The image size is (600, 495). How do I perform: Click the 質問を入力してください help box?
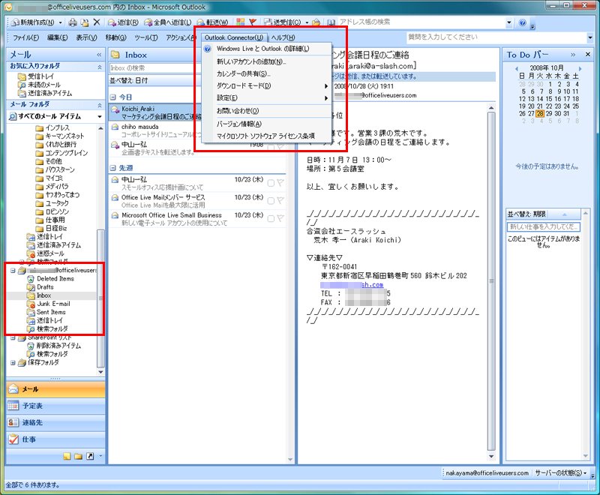[x=496, y=37]
